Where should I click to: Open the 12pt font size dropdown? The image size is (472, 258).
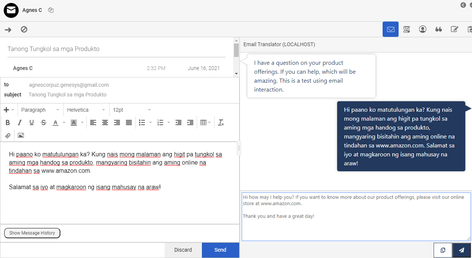point(132,110)
